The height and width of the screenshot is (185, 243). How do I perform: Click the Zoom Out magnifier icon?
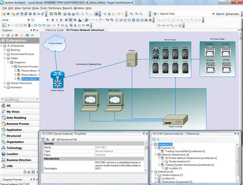coord(141,14)
